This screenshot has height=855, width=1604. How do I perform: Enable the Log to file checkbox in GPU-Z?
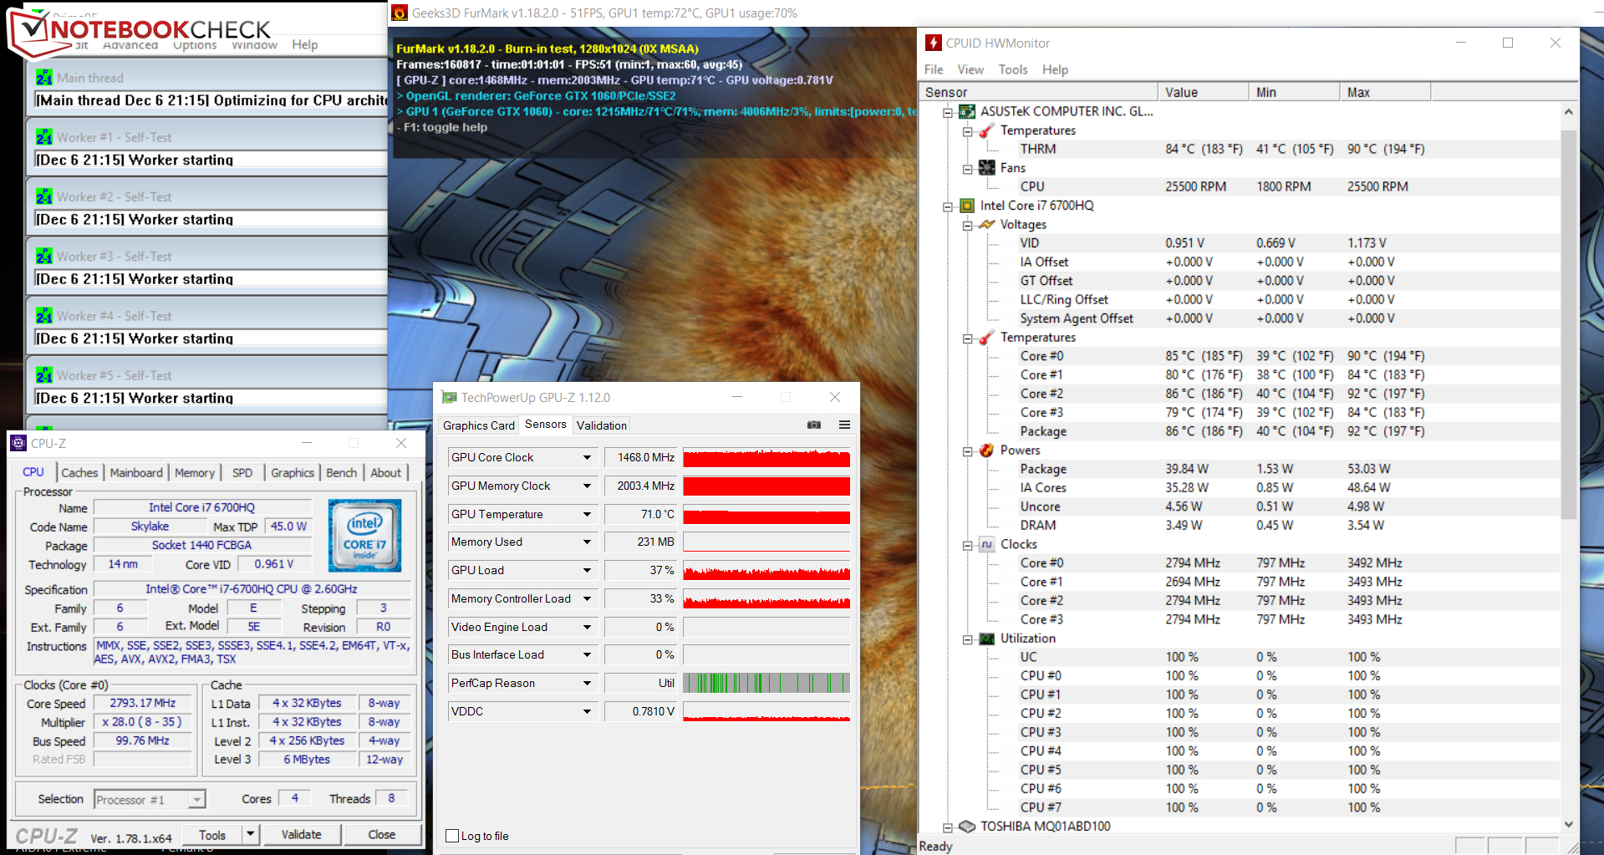tap(452, 836)
